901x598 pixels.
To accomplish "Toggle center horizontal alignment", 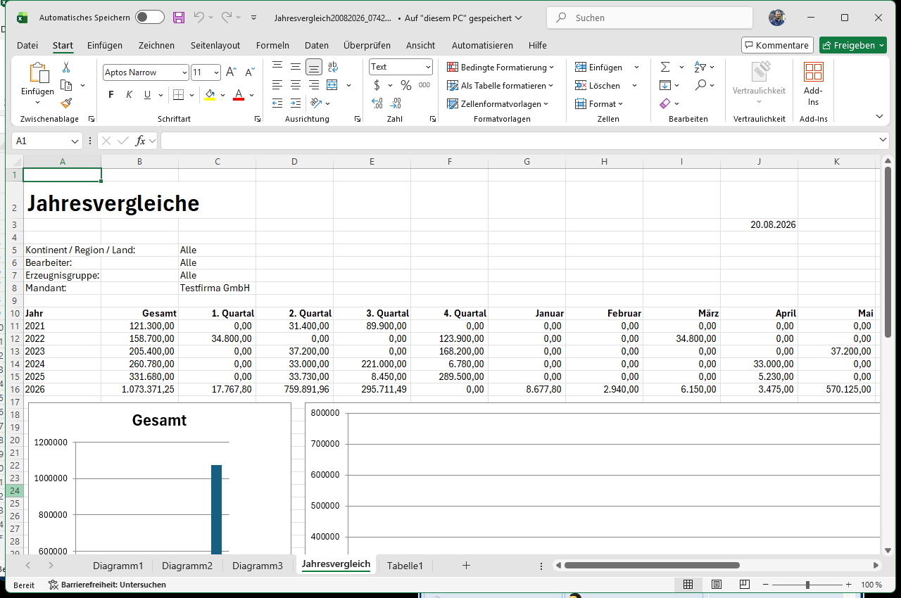I will (x=296, y=85).
